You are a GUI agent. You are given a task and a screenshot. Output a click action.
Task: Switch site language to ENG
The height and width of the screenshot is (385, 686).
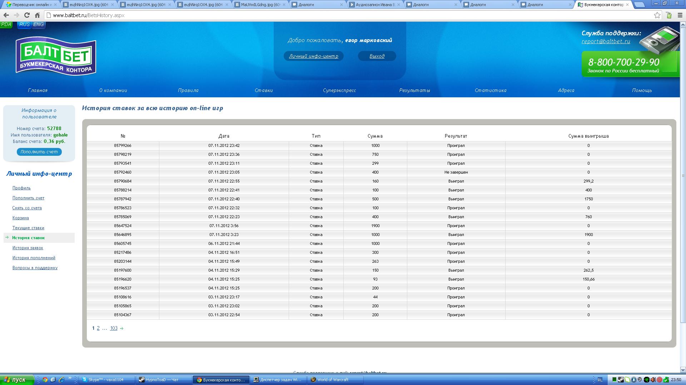point(38,25)
